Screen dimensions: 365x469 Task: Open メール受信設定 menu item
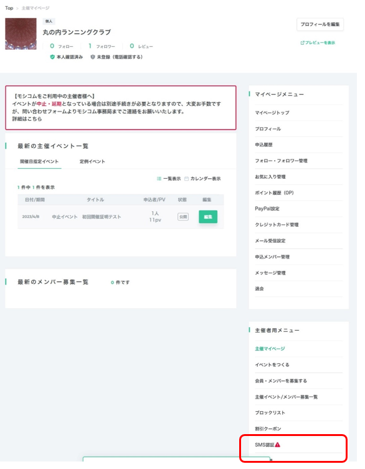point(270,241)
